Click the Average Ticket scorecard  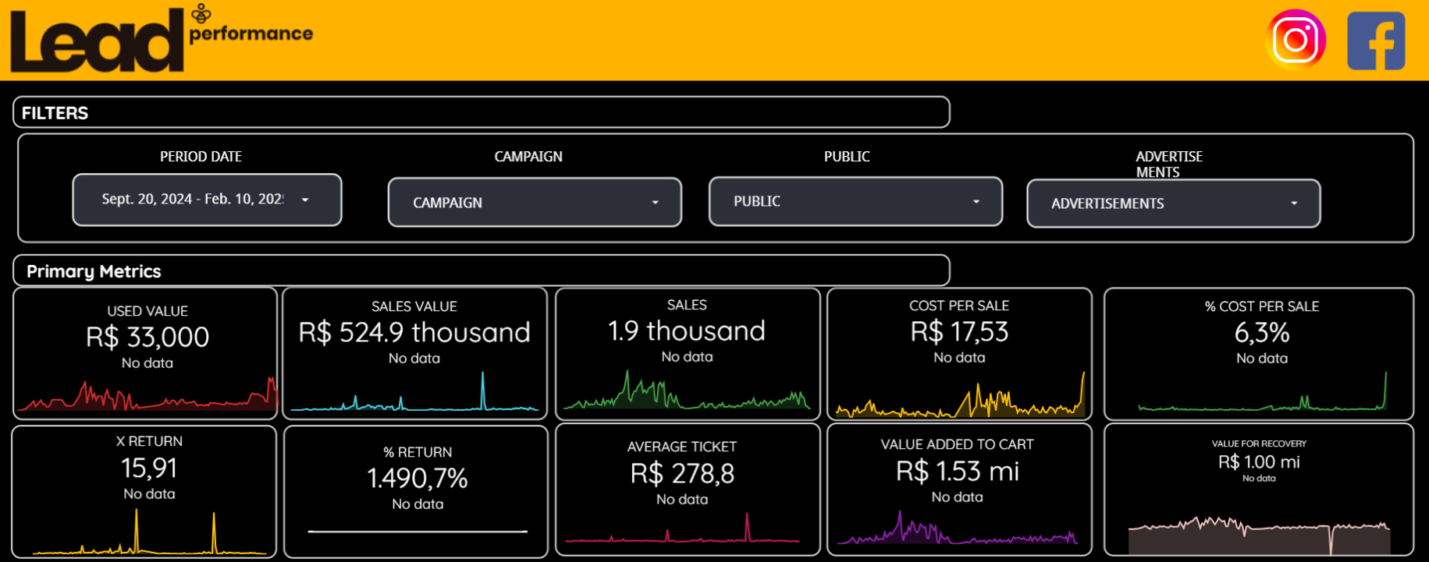coord(682,473)
